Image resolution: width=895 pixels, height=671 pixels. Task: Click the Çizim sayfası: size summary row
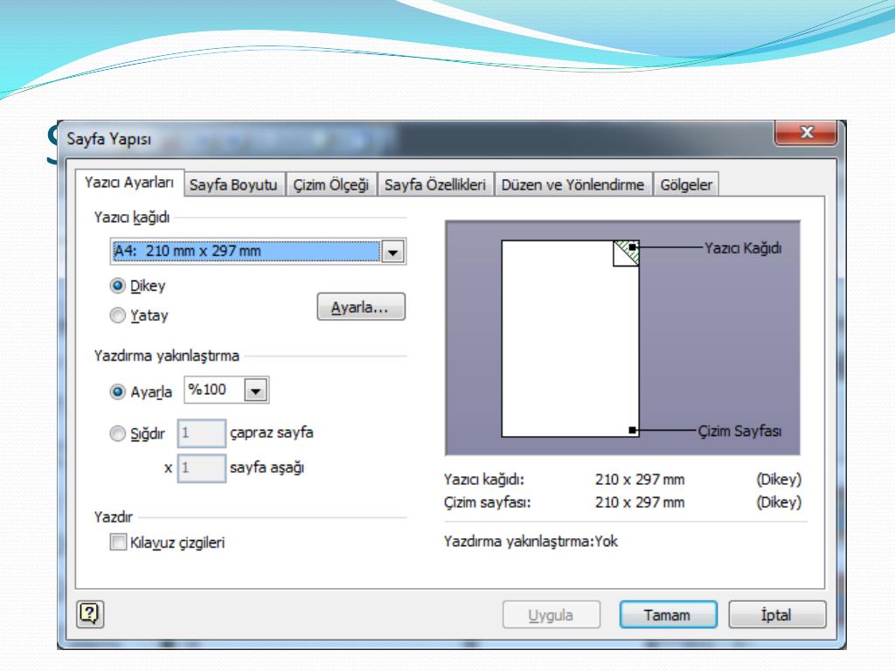622,502
